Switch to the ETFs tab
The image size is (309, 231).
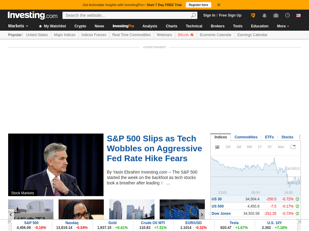click(x=269, y=137)
